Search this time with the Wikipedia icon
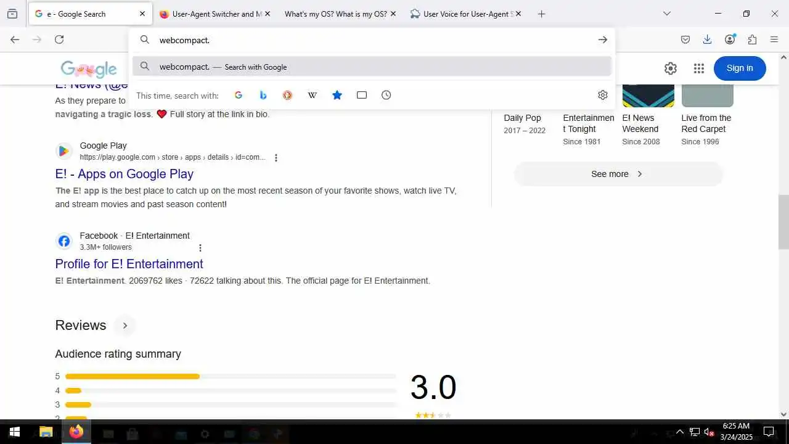This screenshot has height=444, width=789. pos(313,95)
